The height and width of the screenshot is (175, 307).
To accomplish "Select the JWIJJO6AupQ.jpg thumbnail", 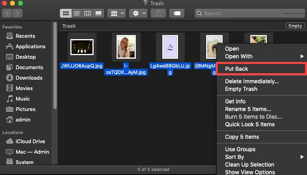I will click(82, 47).
